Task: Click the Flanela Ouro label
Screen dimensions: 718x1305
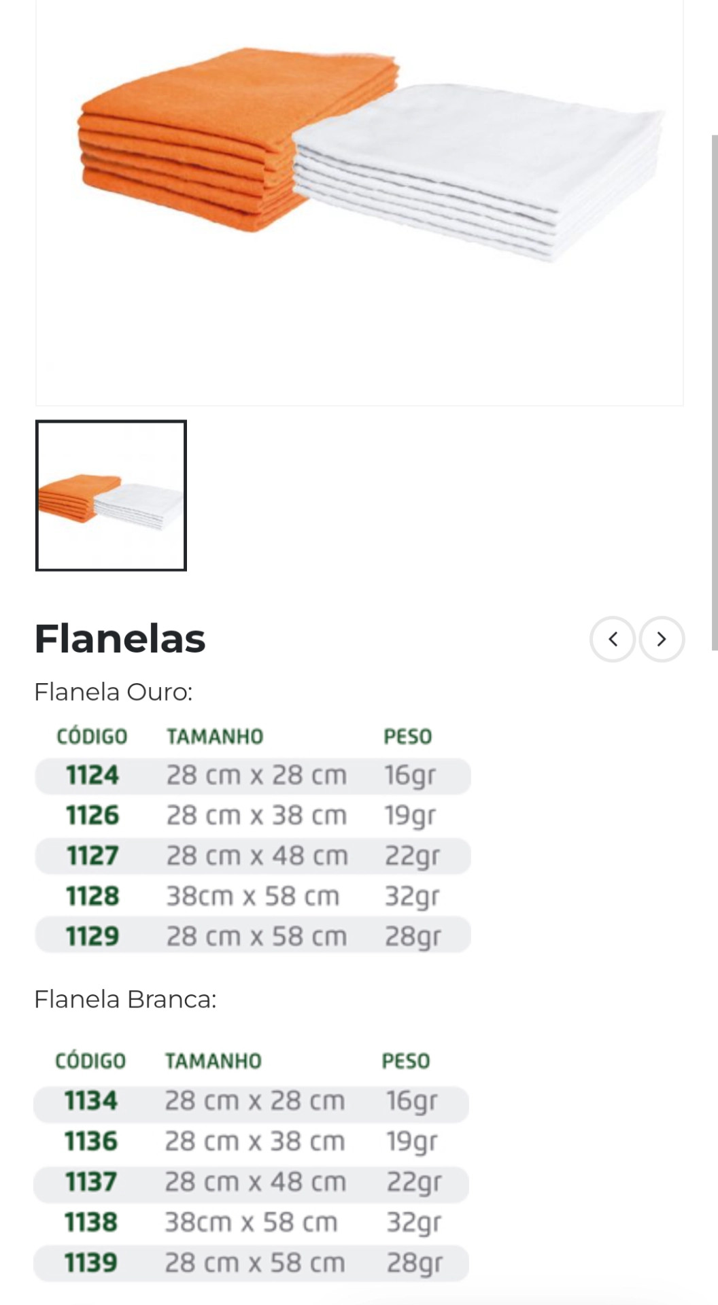Action: [114, 692]
